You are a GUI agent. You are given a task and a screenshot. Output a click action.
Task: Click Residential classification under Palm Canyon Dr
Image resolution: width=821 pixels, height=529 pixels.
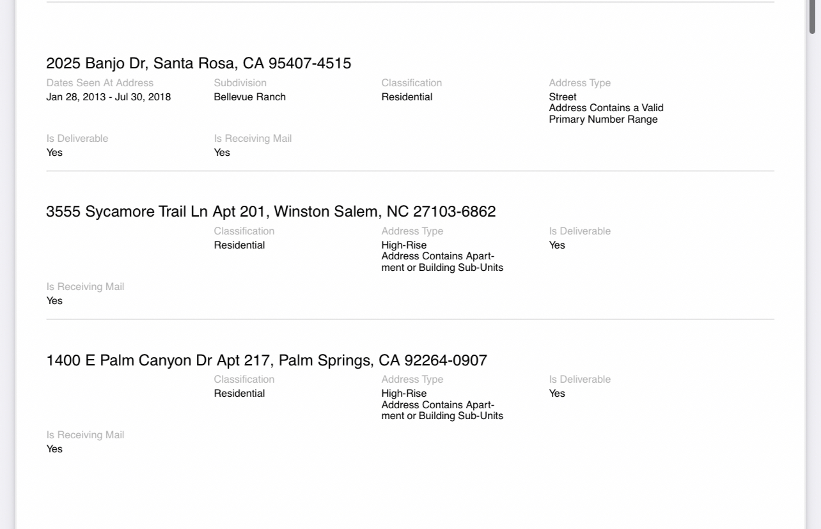click(x=239, y=394)
